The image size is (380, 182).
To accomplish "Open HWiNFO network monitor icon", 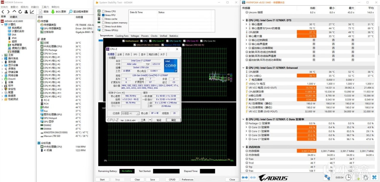I will 327,177.
